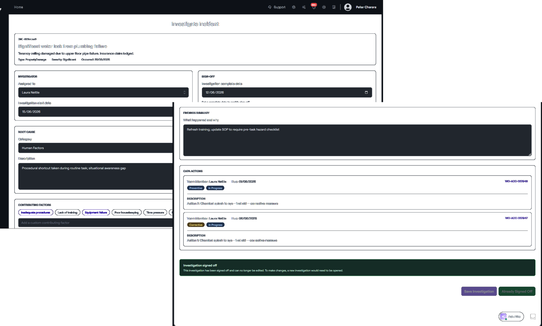This screenshot has width=542, height=326.
Task: Grab the Findings Summary textarea resize handle
Action: tap(530, 154)
